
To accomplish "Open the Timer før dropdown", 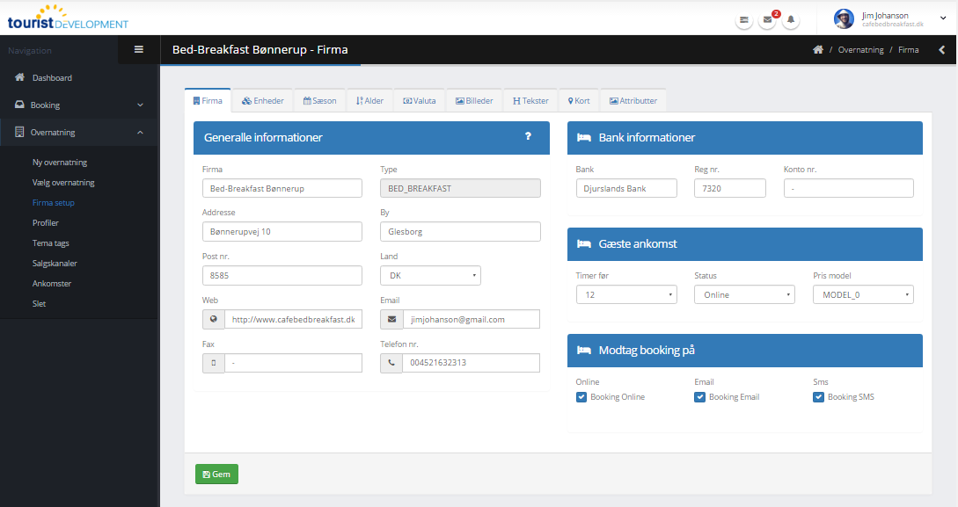I will pos(626,294).
